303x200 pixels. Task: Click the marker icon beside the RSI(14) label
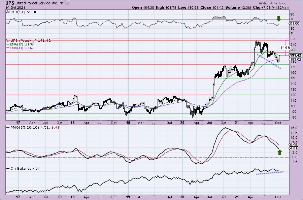8,12
